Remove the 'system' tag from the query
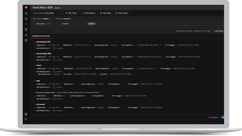 pyautogui.click(x=95, y=24)
